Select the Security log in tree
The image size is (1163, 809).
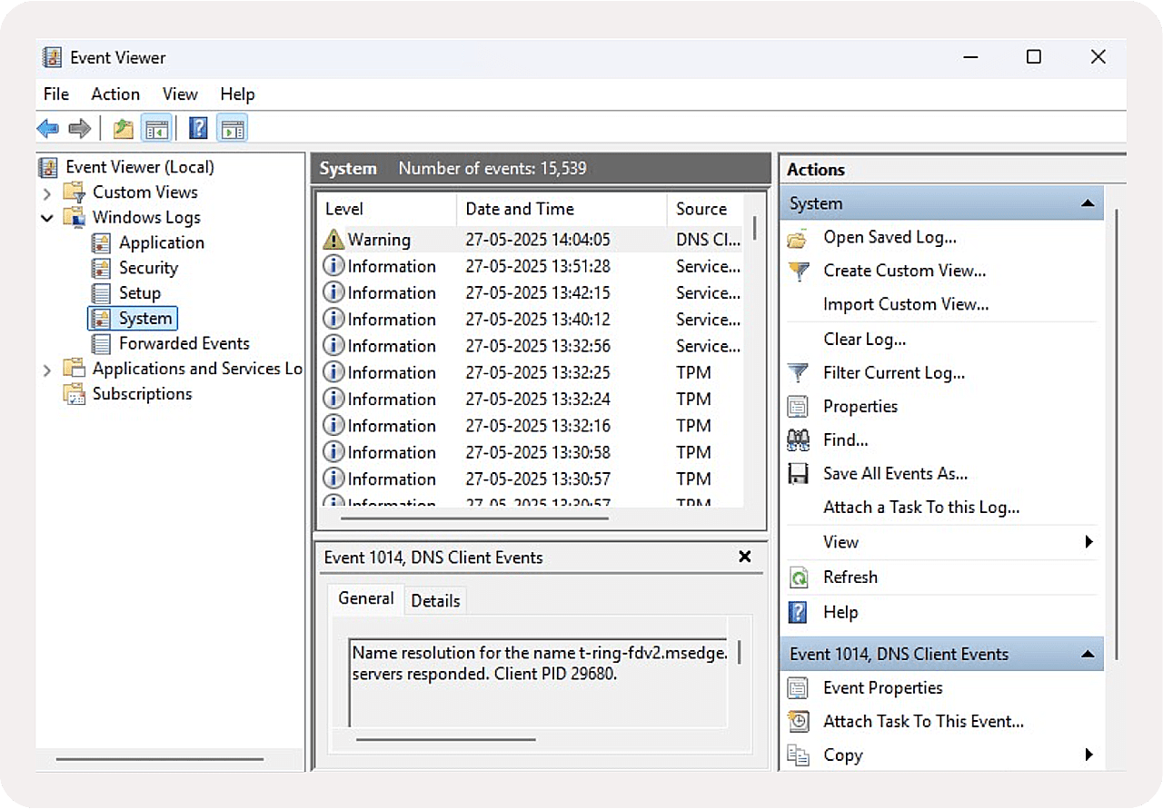tap(148, 268)
